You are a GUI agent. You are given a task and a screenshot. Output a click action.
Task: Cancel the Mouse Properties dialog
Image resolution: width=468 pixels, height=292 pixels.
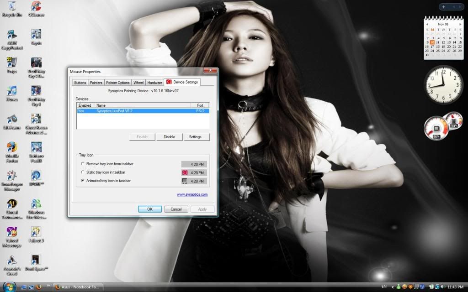[176, 209]
